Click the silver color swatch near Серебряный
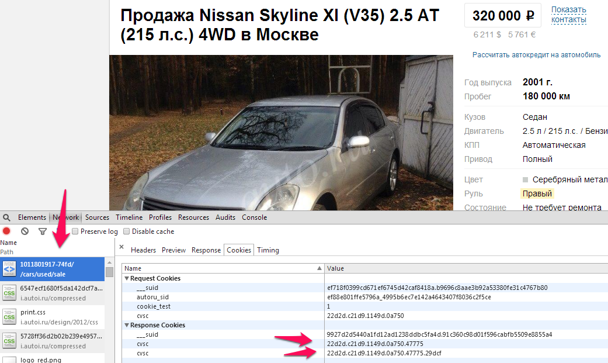Screen dimensions: 608x363 coord(526,180)
